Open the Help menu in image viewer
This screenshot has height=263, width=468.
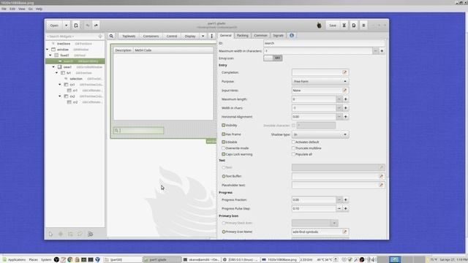click(39, 9)
